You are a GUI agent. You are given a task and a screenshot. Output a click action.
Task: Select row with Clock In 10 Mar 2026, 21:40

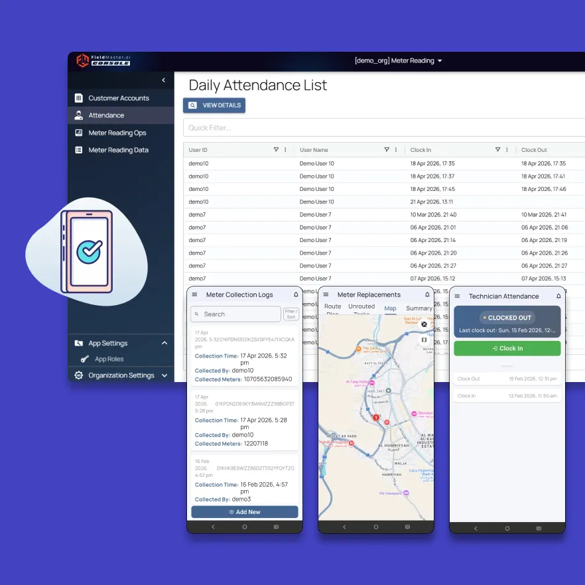(x=384, y=214)
